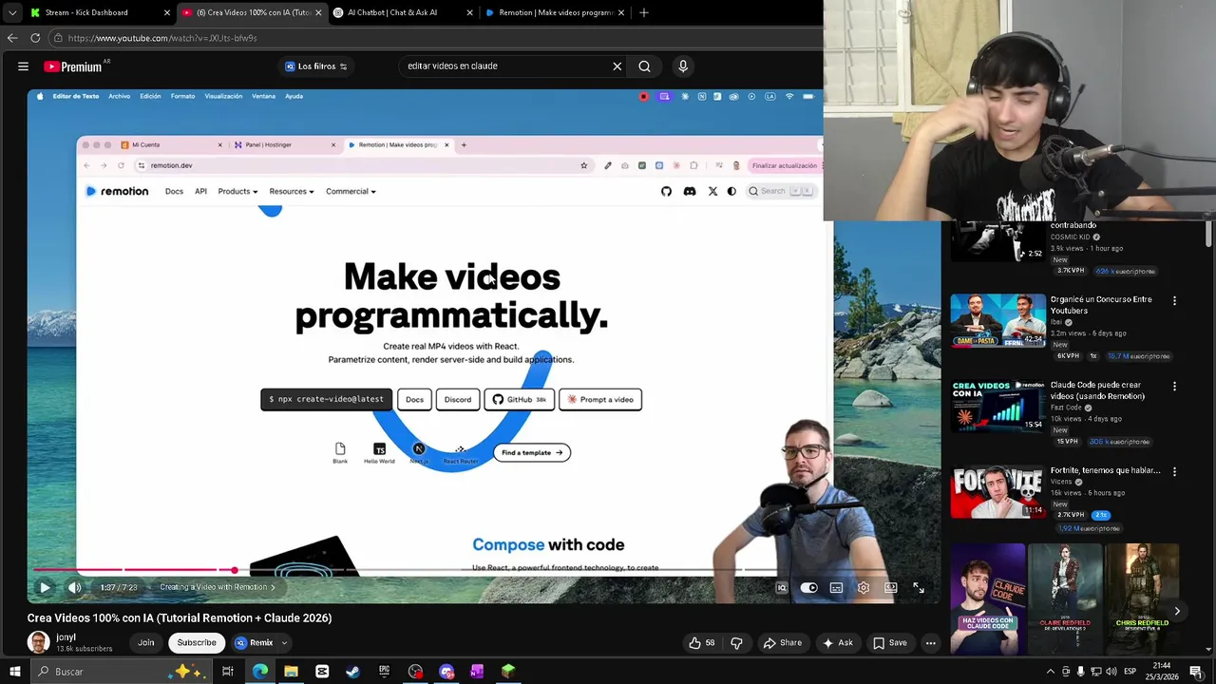Open Microsoft Edge from taskbar
1216x684 pixels.
click(x=260, y=672)
